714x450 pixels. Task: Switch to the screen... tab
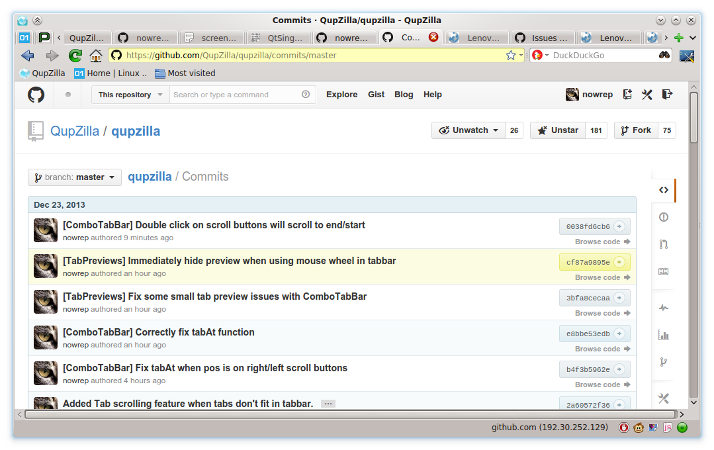pyautogui.click(x=212, y=38)
